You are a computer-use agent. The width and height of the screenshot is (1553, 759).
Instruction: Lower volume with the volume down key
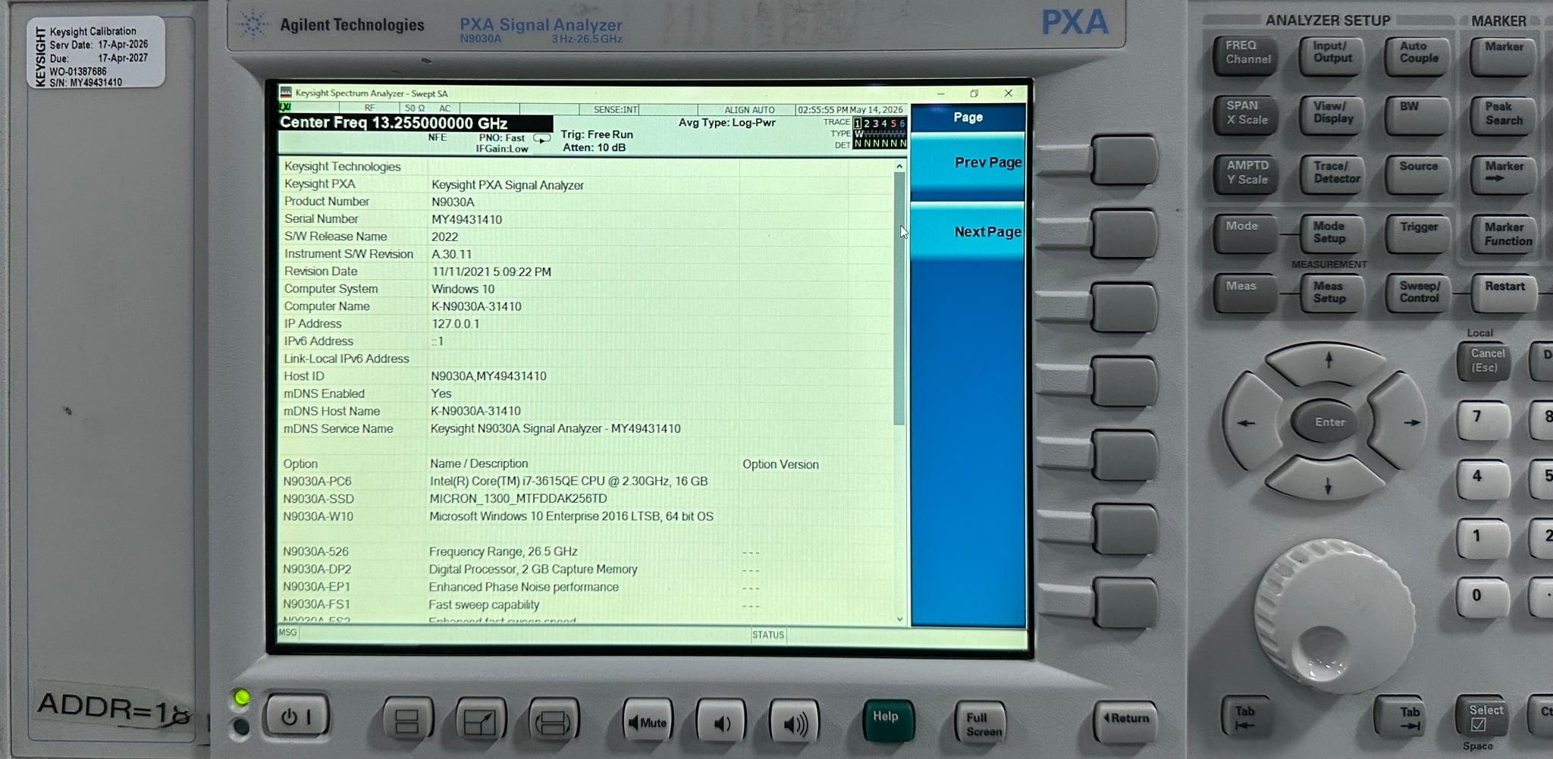pyautogui.click(x=720, y=723)
